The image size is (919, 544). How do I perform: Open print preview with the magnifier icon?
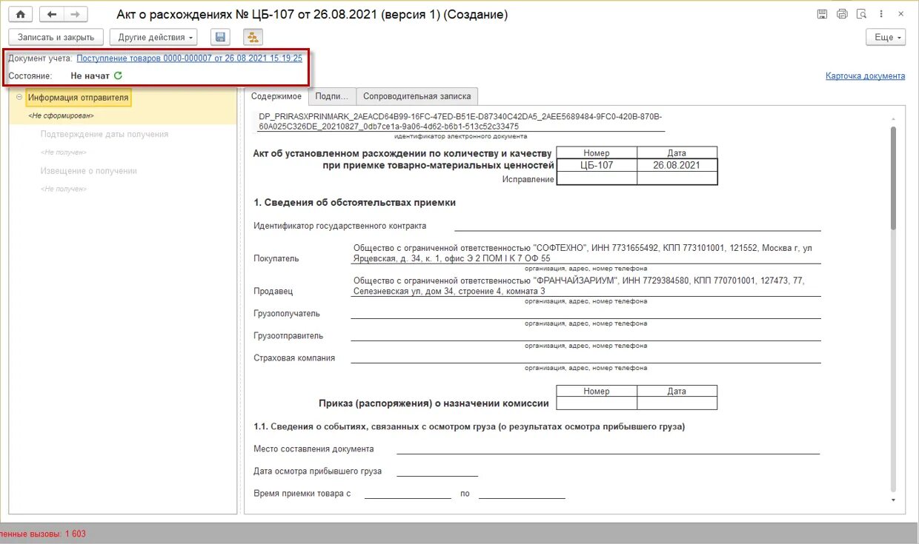pos(861,14)
